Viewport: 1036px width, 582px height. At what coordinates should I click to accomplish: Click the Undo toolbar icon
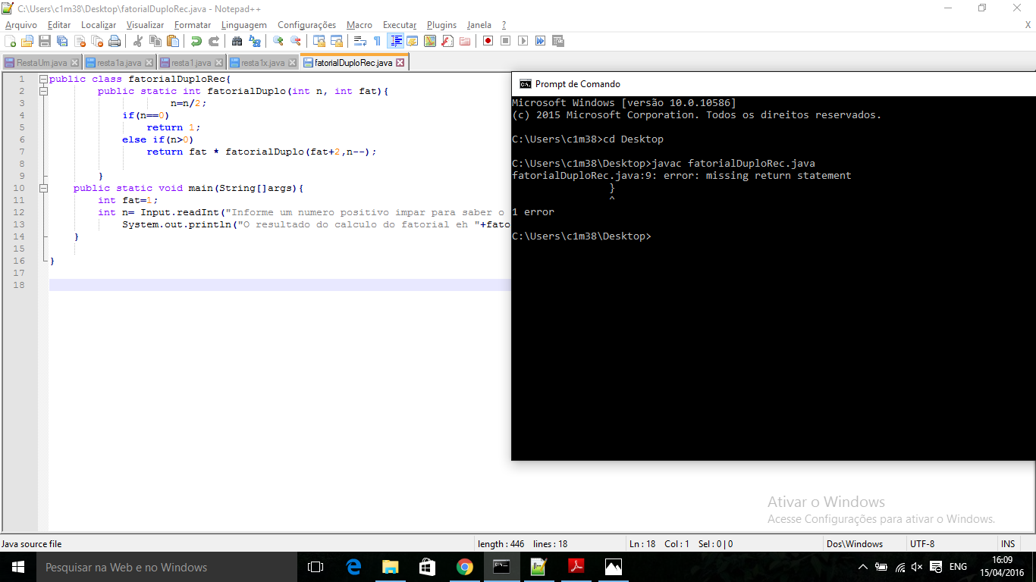(196, 41)
